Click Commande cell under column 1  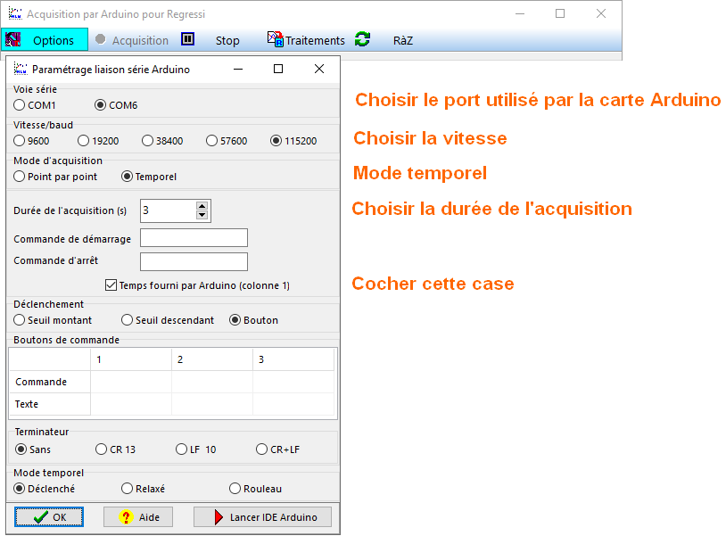[x=131, y=382]
